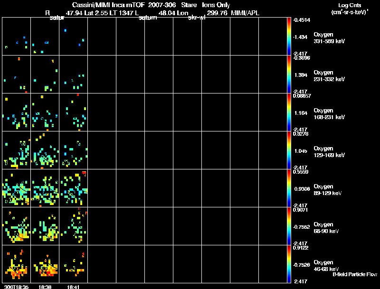Click the "0.9122" color scale value
Viewport: 380px width, 289px height.
point(301,248)
